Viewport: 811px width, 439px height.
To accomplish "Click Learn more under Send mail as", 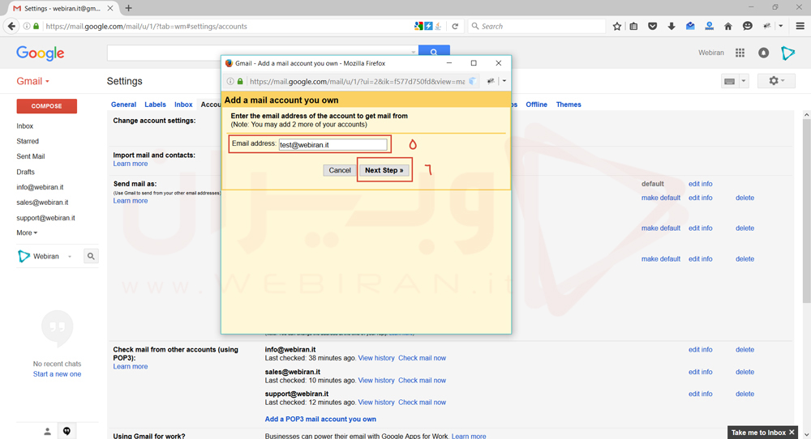I will click(131, 201).
